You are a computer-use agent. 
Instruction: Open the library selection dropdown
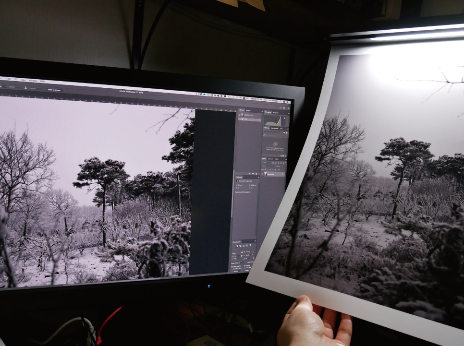coord(273,132)
